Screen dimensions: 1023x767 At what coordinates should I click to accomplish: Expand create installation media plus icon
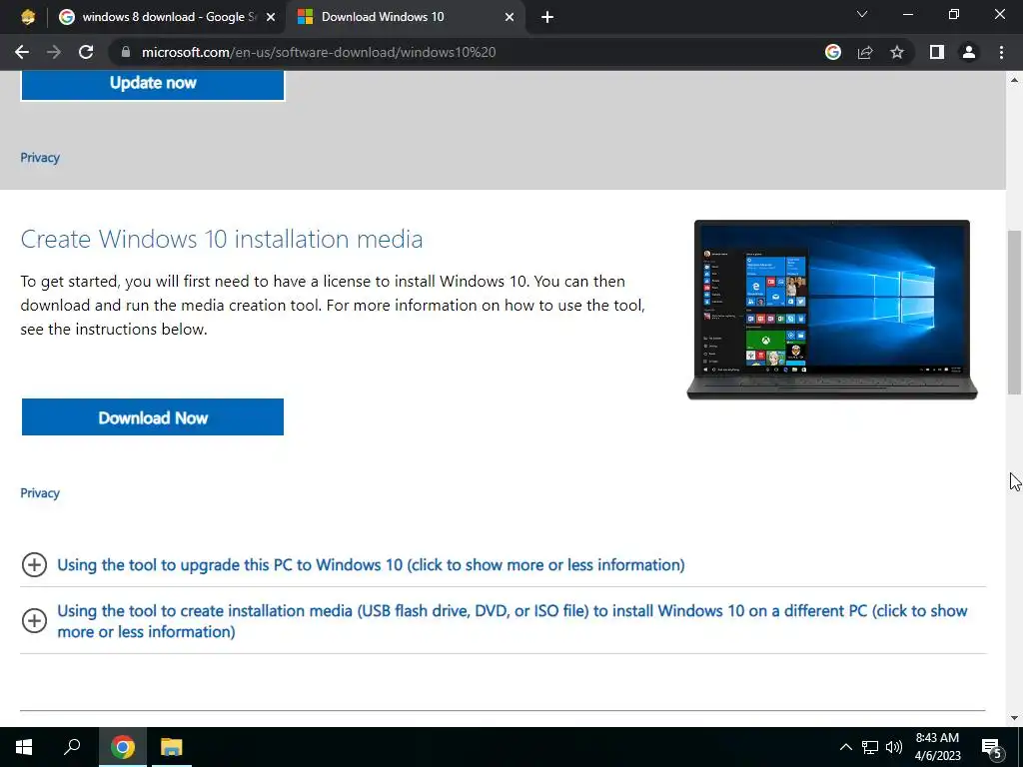coord(34,620)
